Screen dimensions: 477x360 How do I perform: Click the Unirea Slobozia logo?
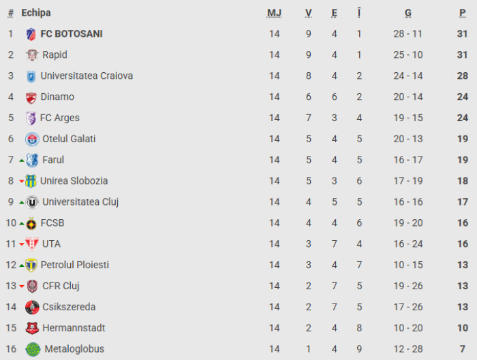31,182
